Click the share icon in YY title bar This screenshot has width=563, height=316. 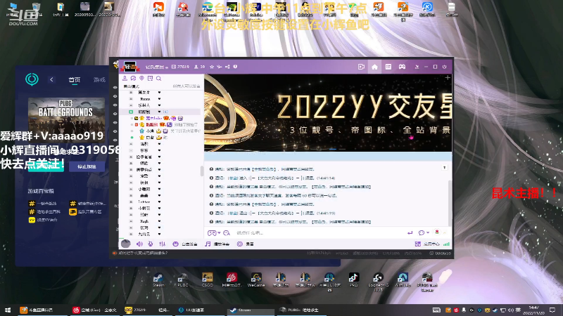[227, 67]
